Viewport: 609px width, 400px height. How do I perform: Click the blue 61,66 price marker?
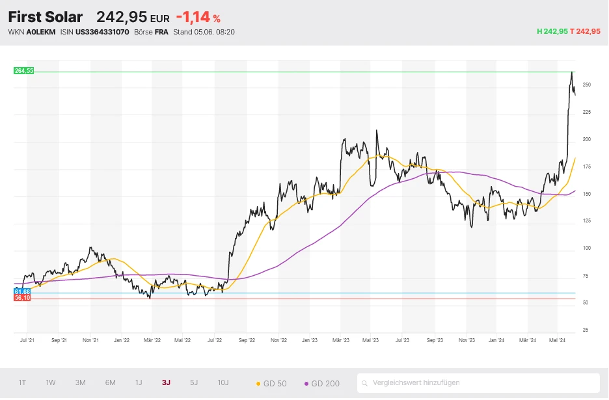(x=23, y=292)
